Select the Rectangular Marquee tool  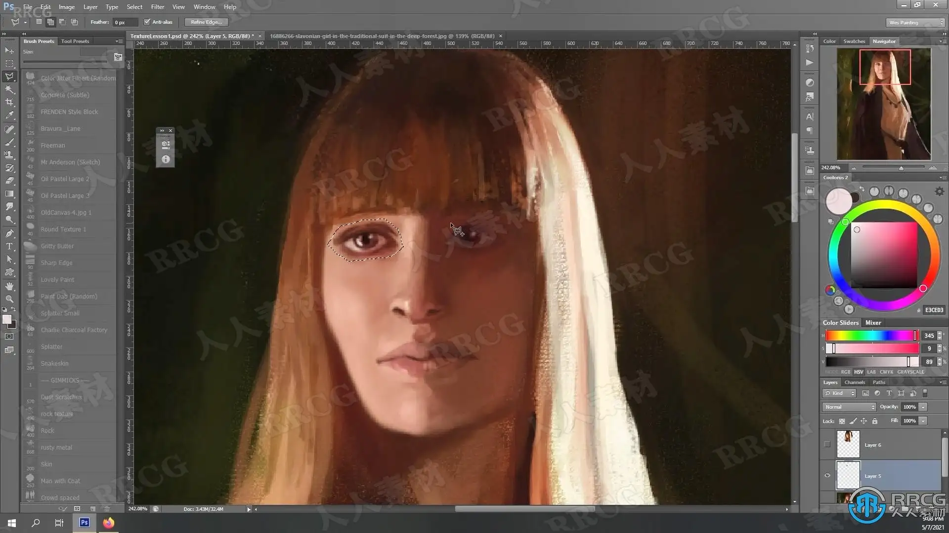(x=9, y=64)
